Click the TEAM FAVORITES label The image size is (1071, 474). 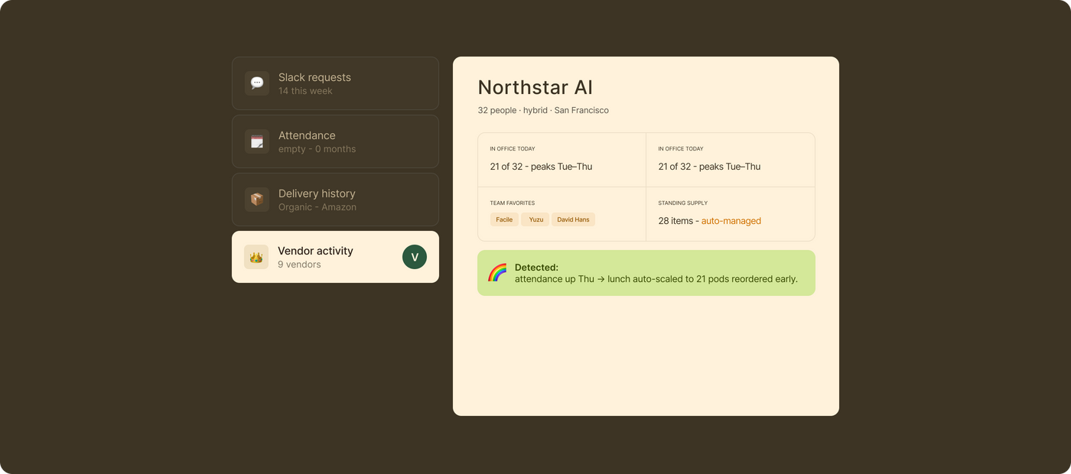pyautogui.click(x=513, y=203)
